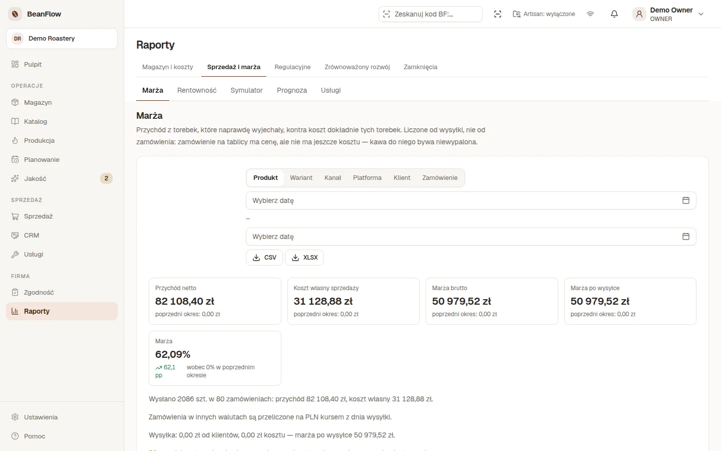Click the Wi-Fi connection status icon
The width and height of the screenshot is (721, 451).
coord(590,14)
